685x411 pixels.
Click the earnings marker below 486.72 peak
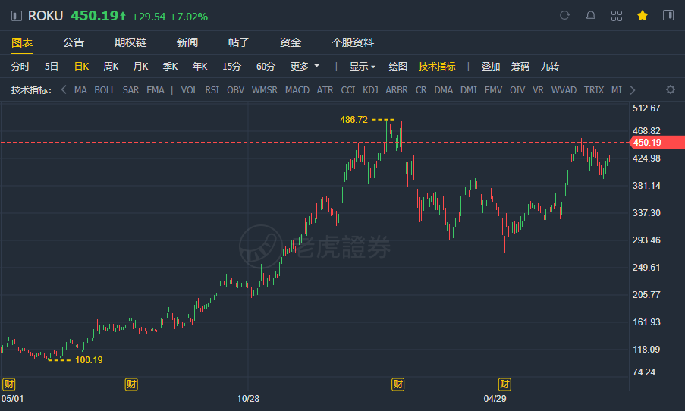click(397, 384)
